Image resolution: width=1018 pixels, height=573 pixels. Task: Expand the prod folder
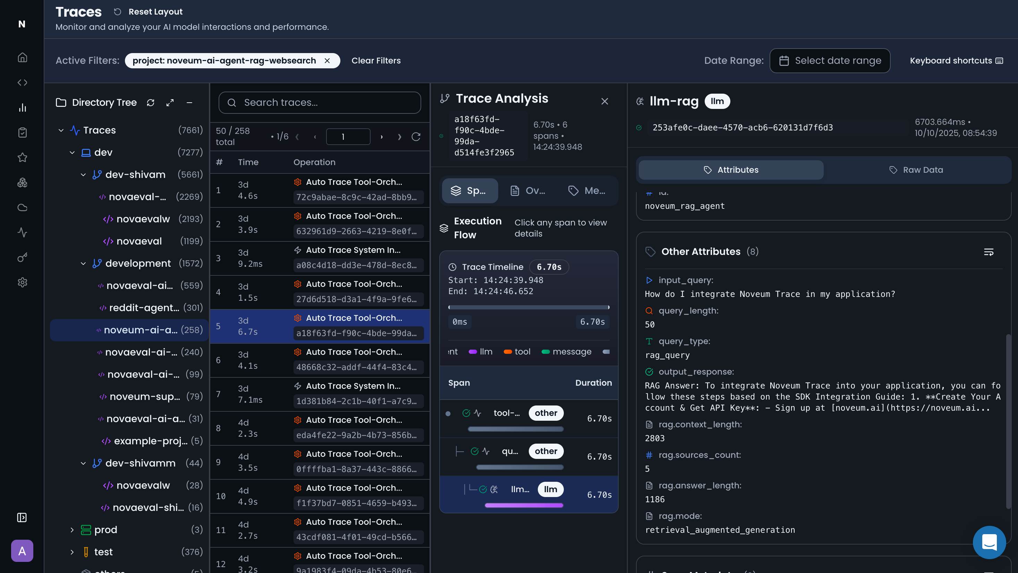72,530
